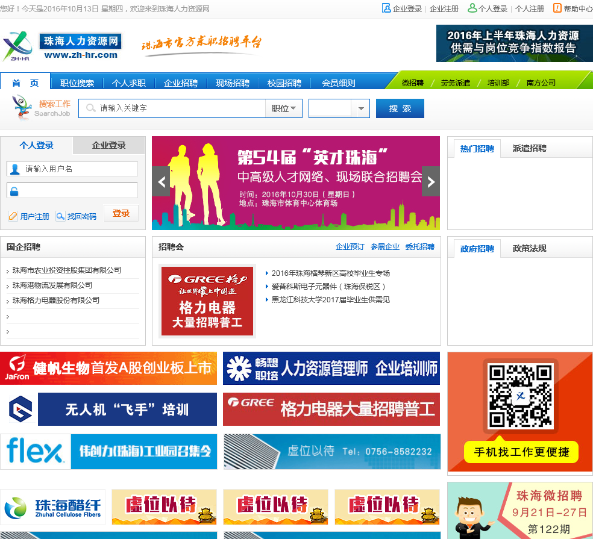Open 珠海港物流发展有限公司 listing
The image size is (593, 539).
coord(52,285)
